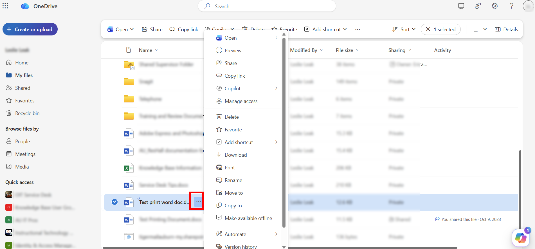
Task: Click the Create or upload button
Action: tap(30, 29)
